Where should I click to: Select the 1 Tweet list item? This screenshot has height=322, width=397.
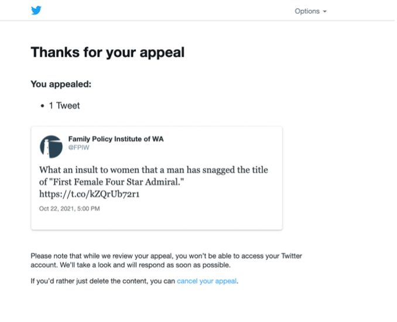coord(64,106)
